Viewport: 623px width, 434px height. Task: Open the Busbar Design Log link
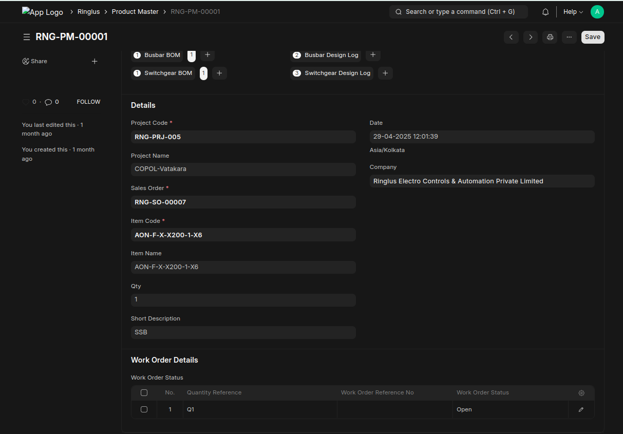coord(331,55)
